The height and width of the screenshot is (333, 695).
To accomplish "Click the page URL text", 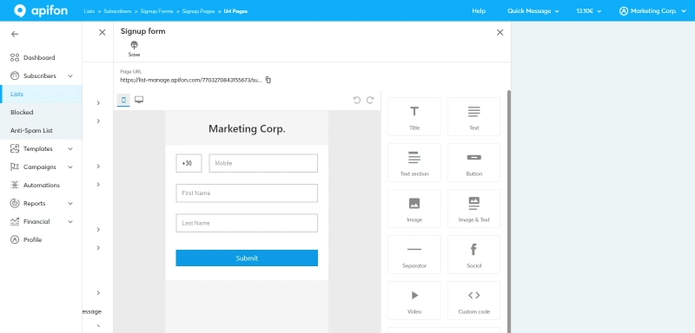I will (x=191, y=81).
